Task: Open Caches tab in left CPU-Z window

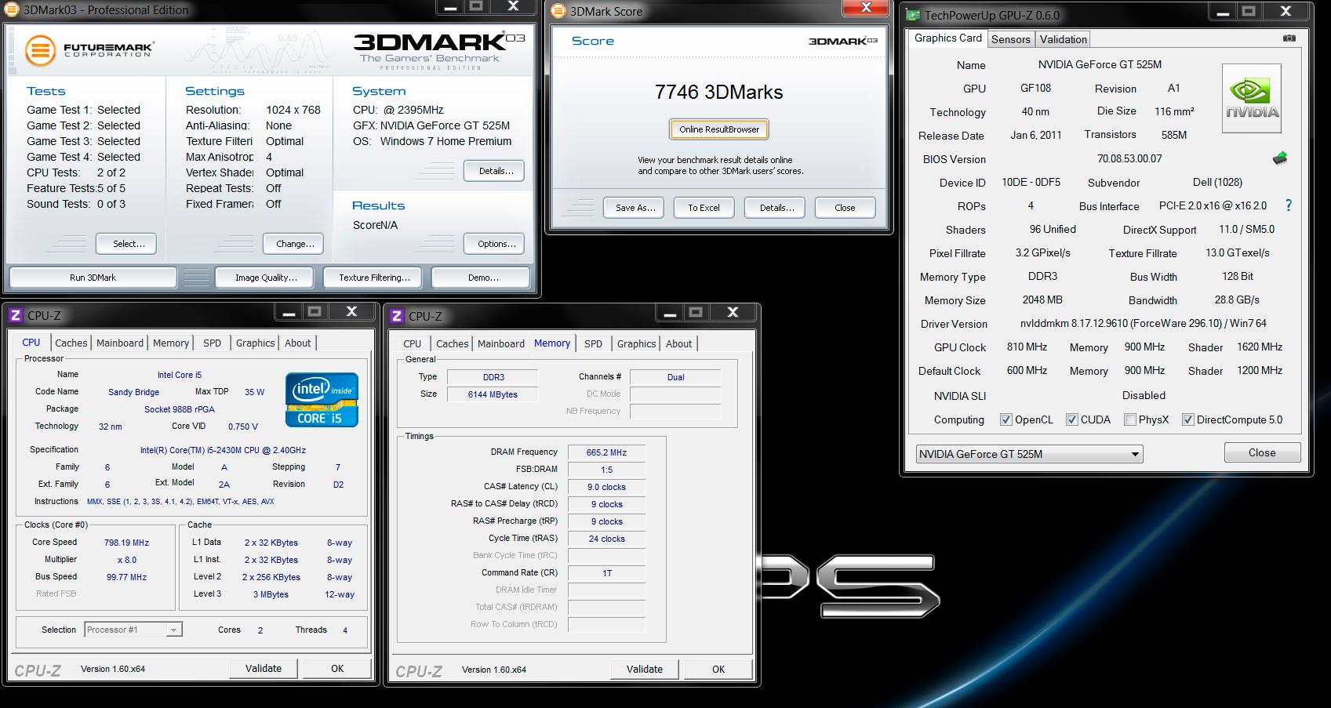Action: tap(71, 343)
